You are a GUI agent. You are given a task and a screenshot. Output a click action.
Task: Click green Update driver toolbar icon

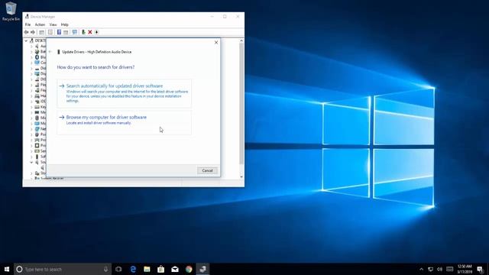click(x=83, y=32)
